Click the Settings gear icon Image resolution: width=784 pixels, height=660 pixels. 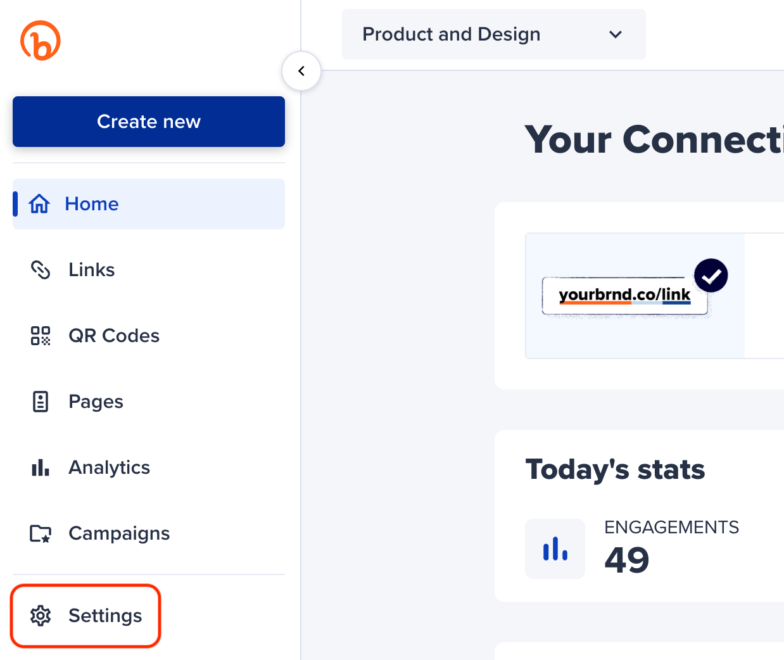click(x=41, y=615)
